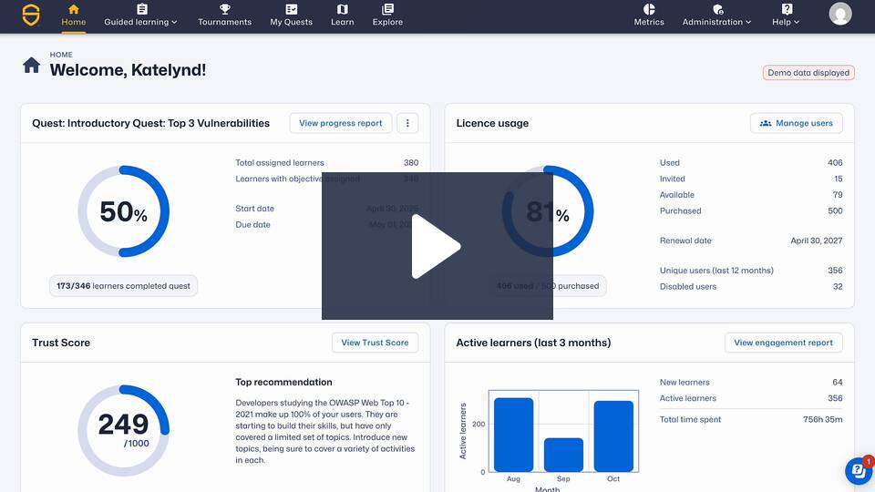Click the '173/346 learners completed quest' pill
This screenshot has width=875, height=492.
tap(123, 285)
